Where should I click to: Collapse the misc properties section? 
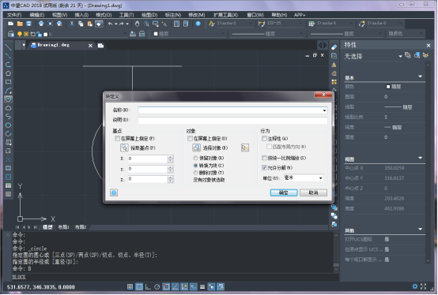[420, 230]
